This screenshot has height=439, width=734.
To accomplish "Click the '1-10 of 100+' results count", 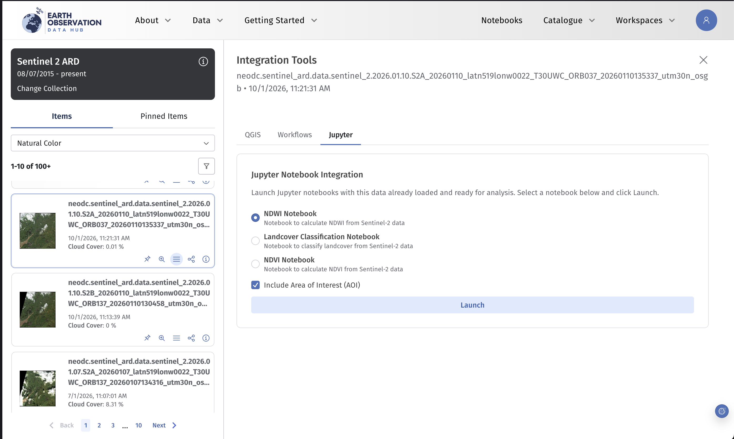I will point(31,166).
